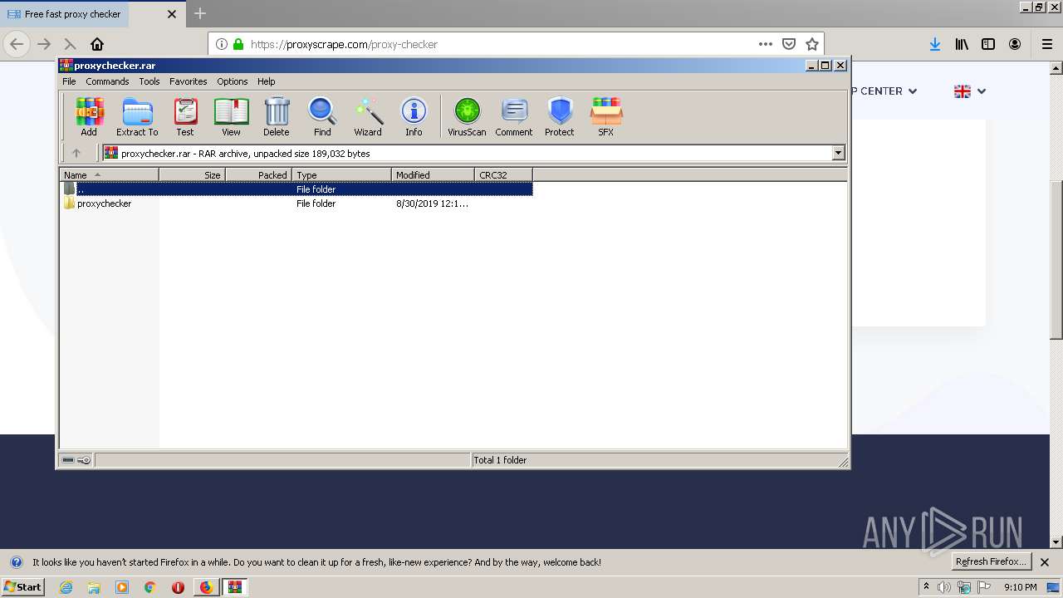Run the Test archive tool
The image size is (1063, 598).
[185, 116]
